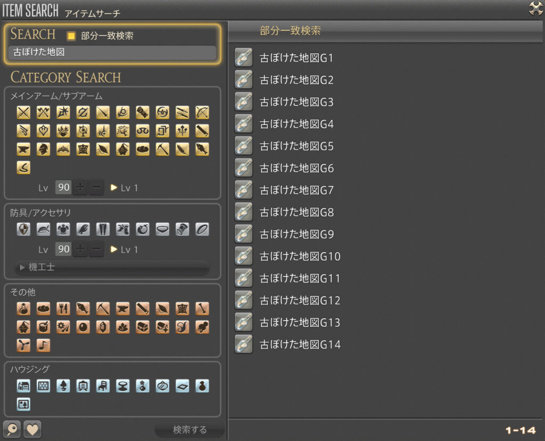Select the round table housing category icon

(x=123, y=386)
